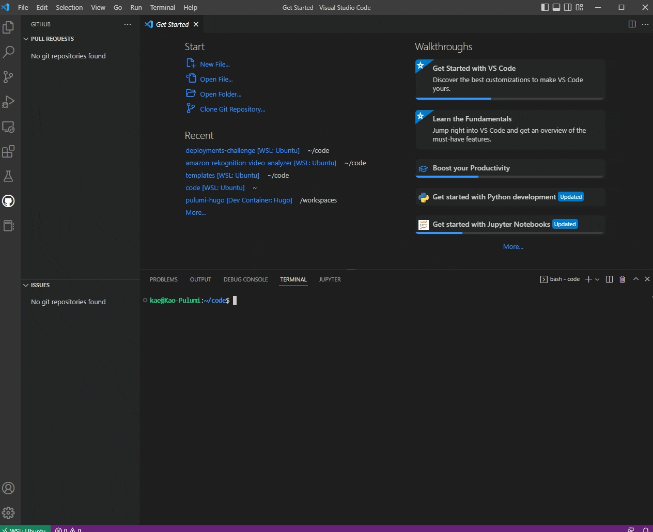The image size is (653, 532).
Task: Close the Get Started tab
Action: click(x=196, y=24)
